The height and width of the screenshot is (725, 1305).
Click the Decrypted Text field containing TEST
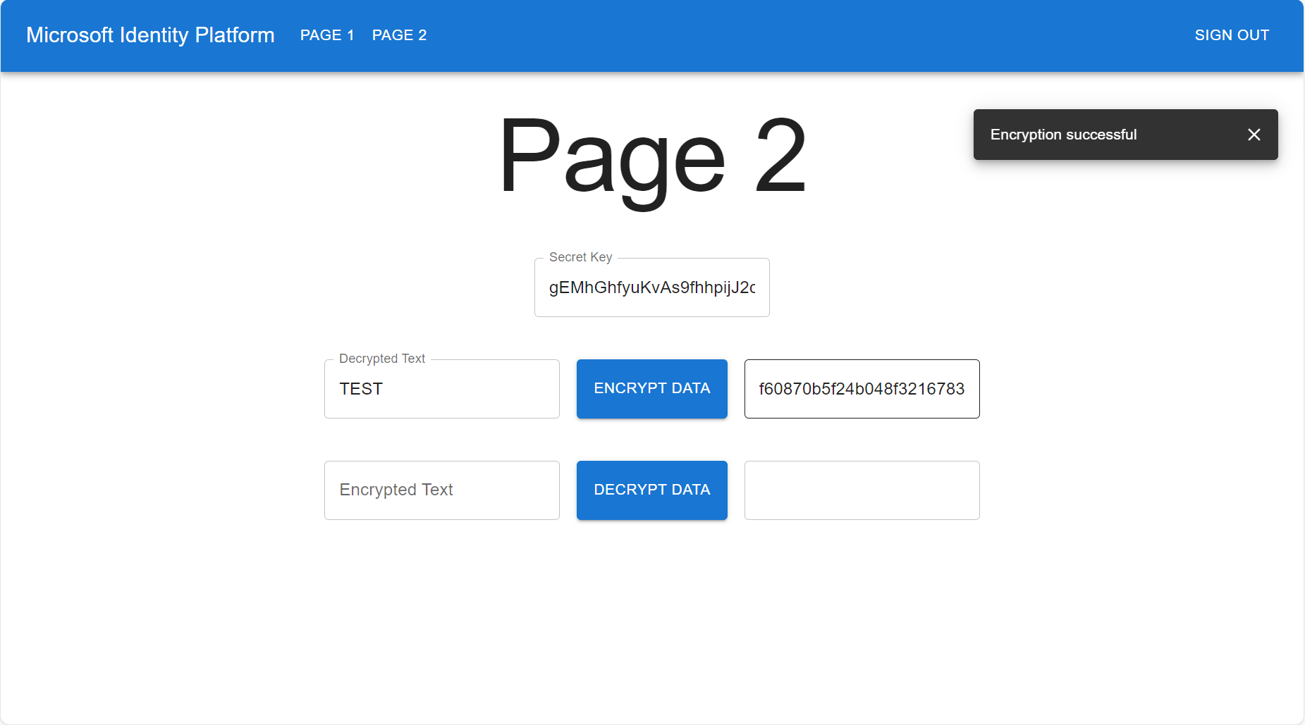point(442,389)
